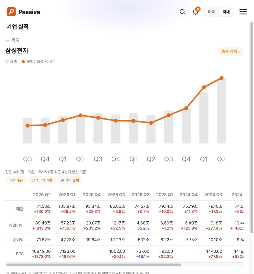Switch market toggle to 국내

[226, 12]
